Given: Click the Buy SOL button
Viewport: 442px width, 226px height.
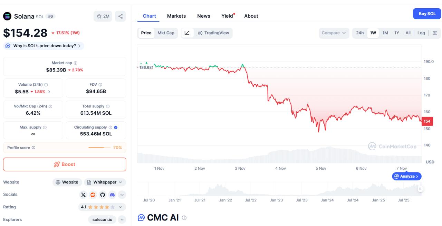Looking at the screenshot, I should point(427,13).
